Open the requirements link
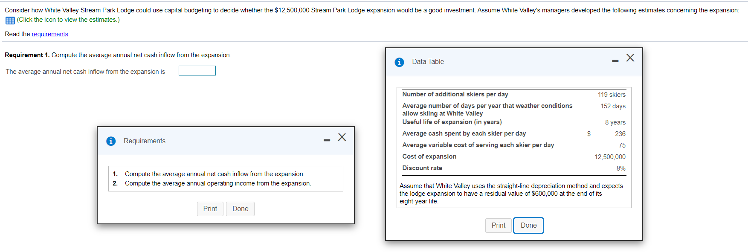 pyautogui.click(x=50, y=34)
